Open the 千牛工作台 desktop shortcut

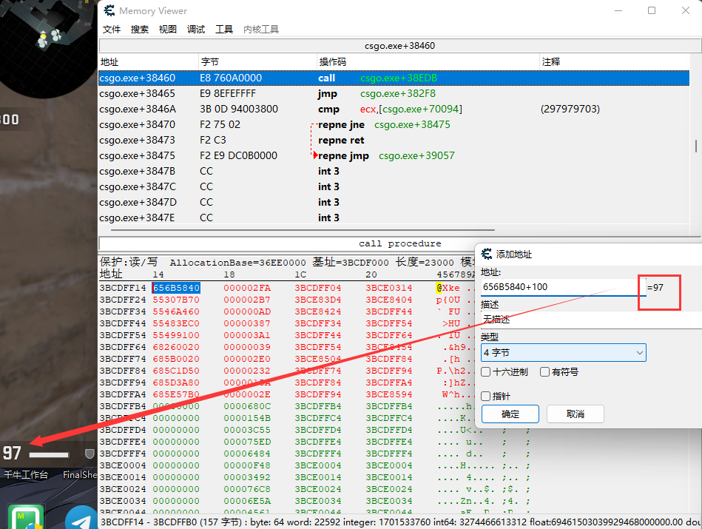26,475
